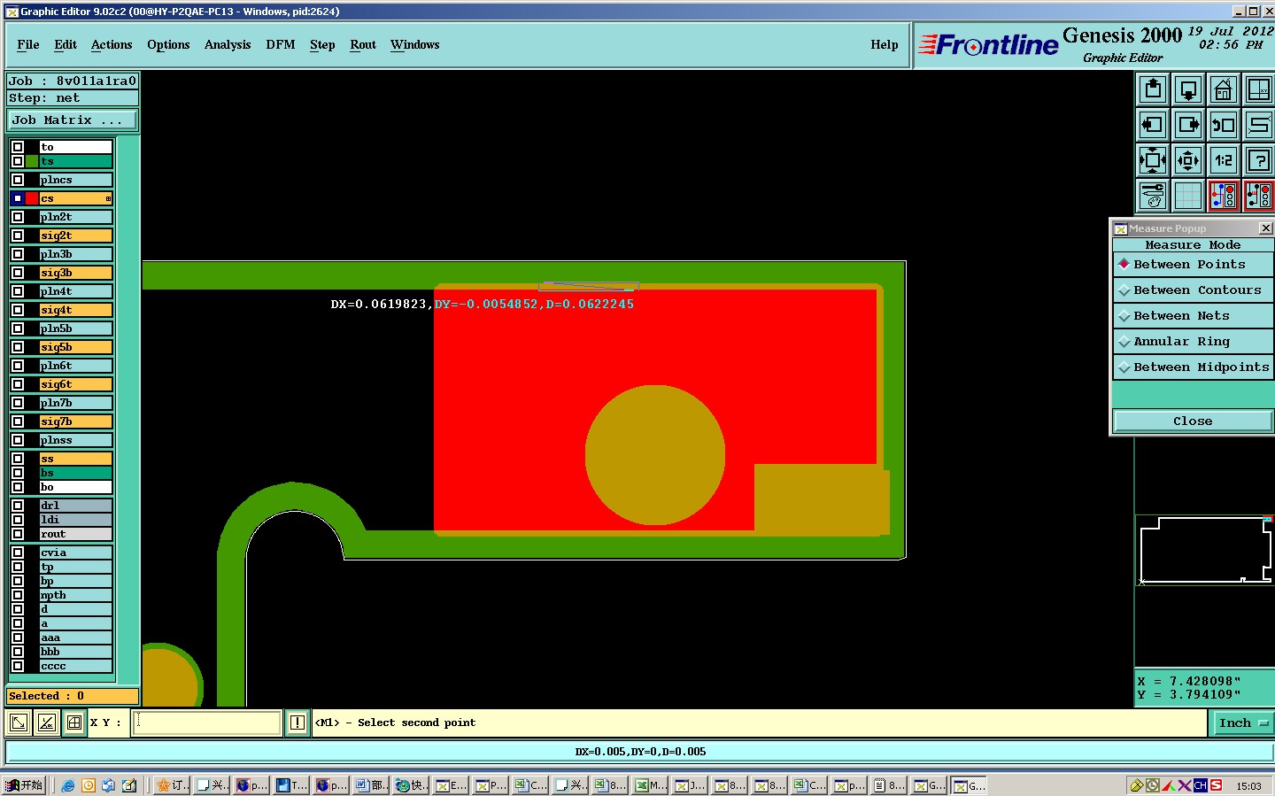Click the Windows Start button
This screenshot has width=1275, height=796.
(24, 785)
